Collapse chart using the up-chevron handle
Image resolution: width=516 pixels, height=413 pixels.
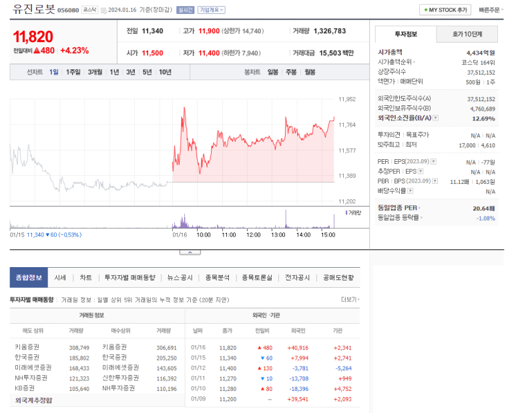190,252
